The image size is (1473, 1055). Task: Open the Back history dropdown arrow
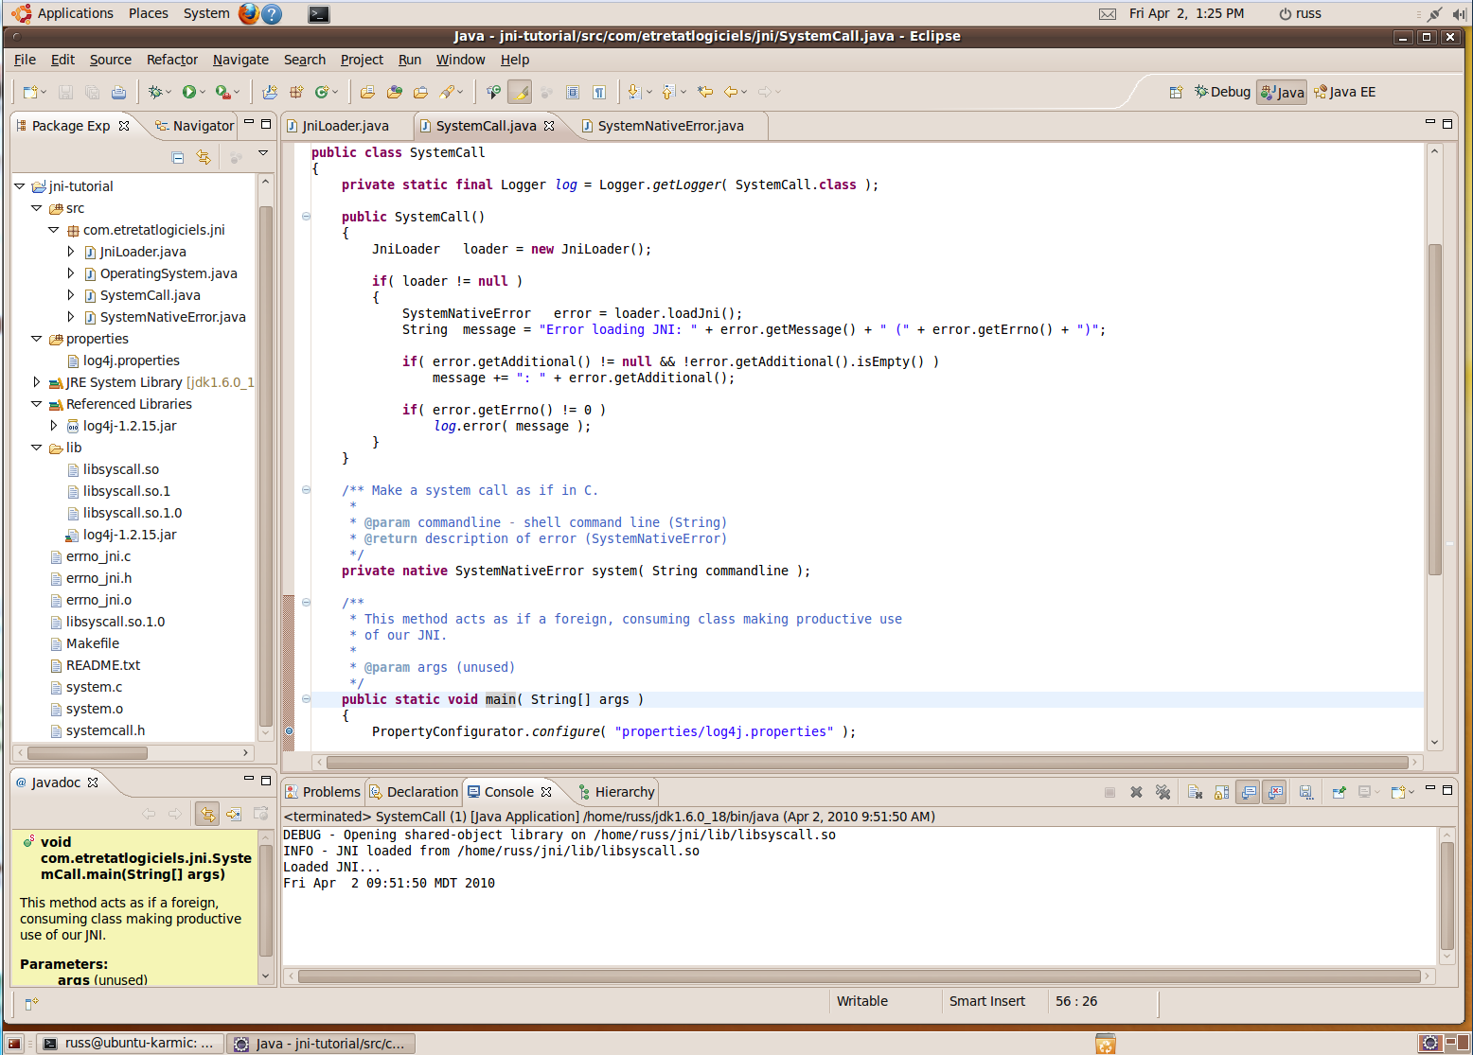coord(744,92)
